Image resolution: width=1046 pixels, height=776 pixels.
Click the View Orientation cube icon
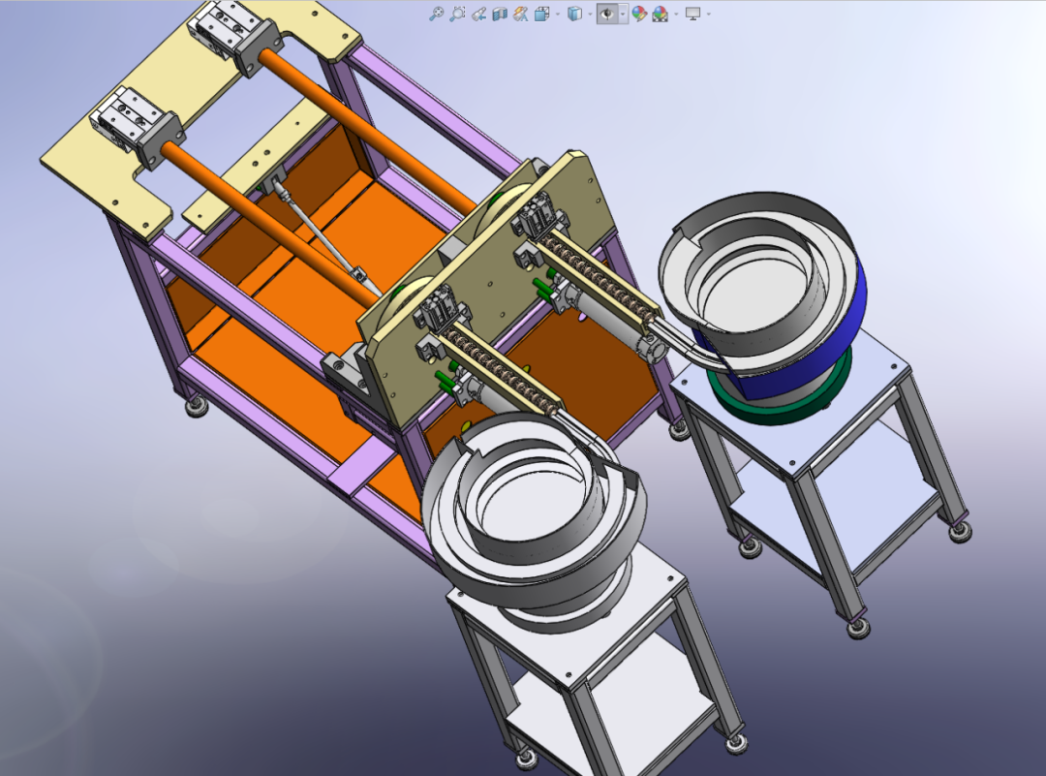(x=541, y=14)
